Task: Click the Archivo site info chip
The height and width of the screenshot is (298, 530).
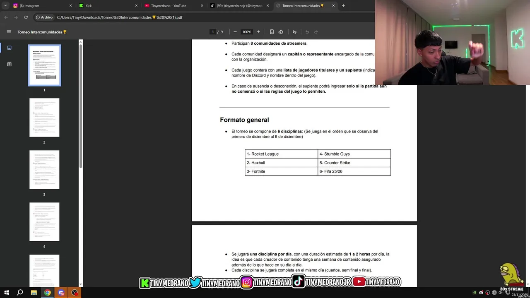Action: coord(44,17)
